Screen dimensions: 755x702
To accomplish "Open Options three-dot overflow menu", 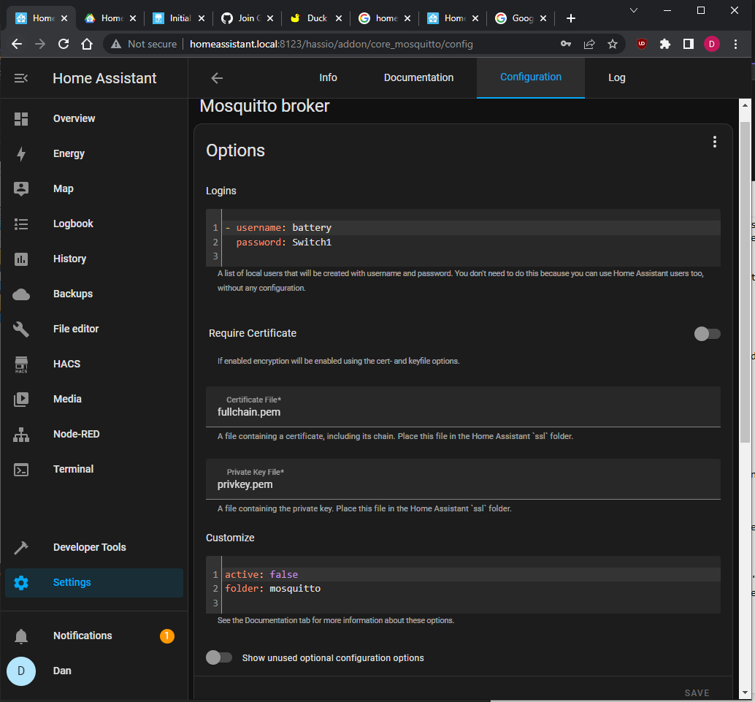I will point(715,142).
